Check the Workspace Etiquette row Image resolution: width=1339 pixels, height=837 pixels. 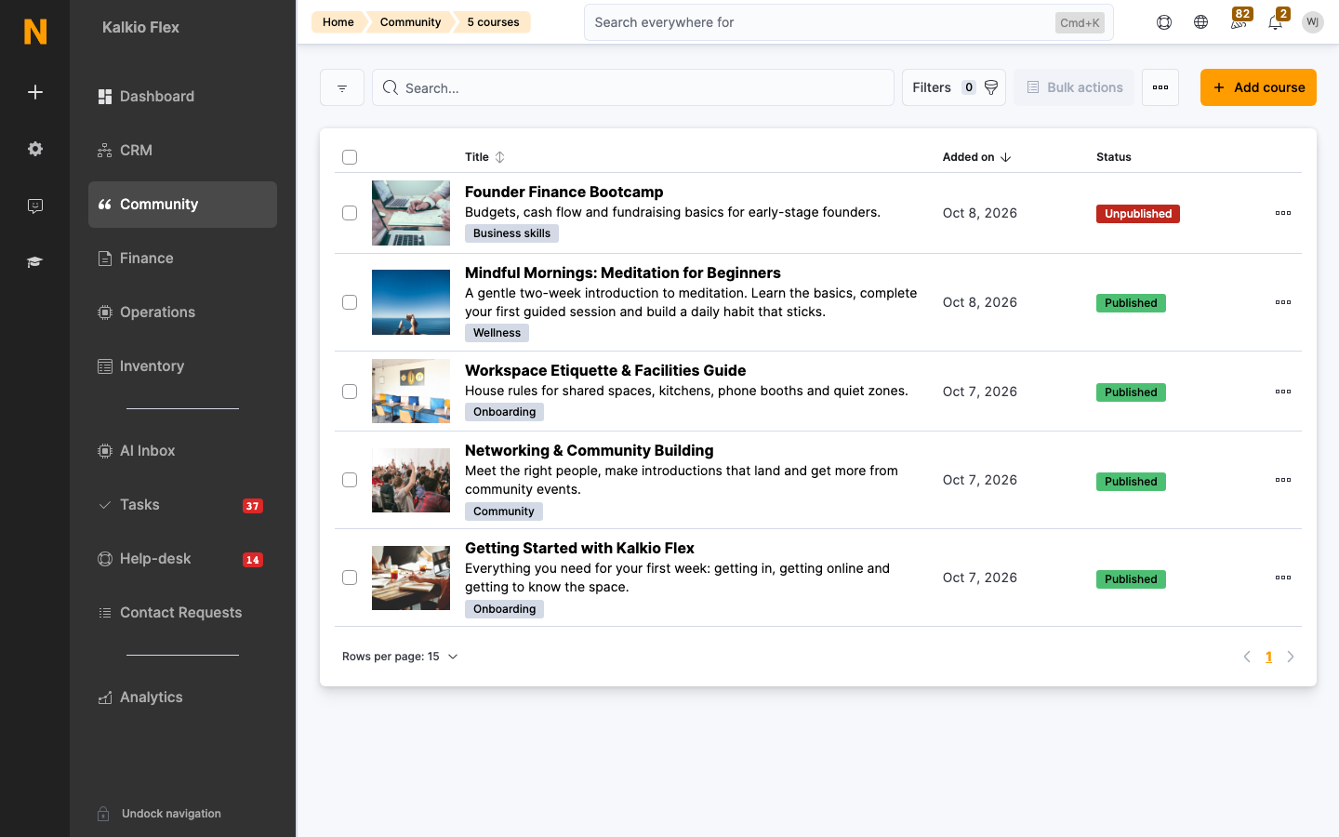click(x=350, y=392)
